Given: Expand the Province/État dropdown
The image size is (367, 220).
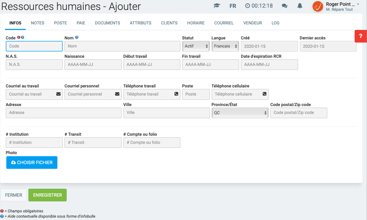Looking at the screenshot, I should (x=240, y=113).
